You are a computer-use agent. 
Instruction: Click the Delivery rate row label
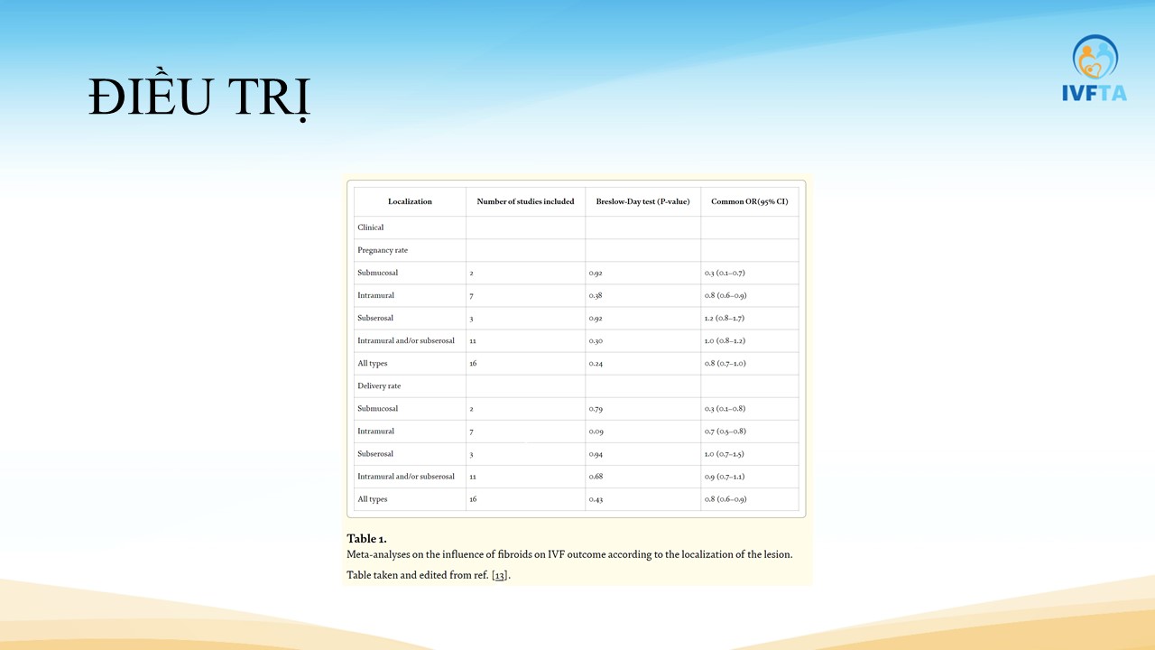coord(379,385)
